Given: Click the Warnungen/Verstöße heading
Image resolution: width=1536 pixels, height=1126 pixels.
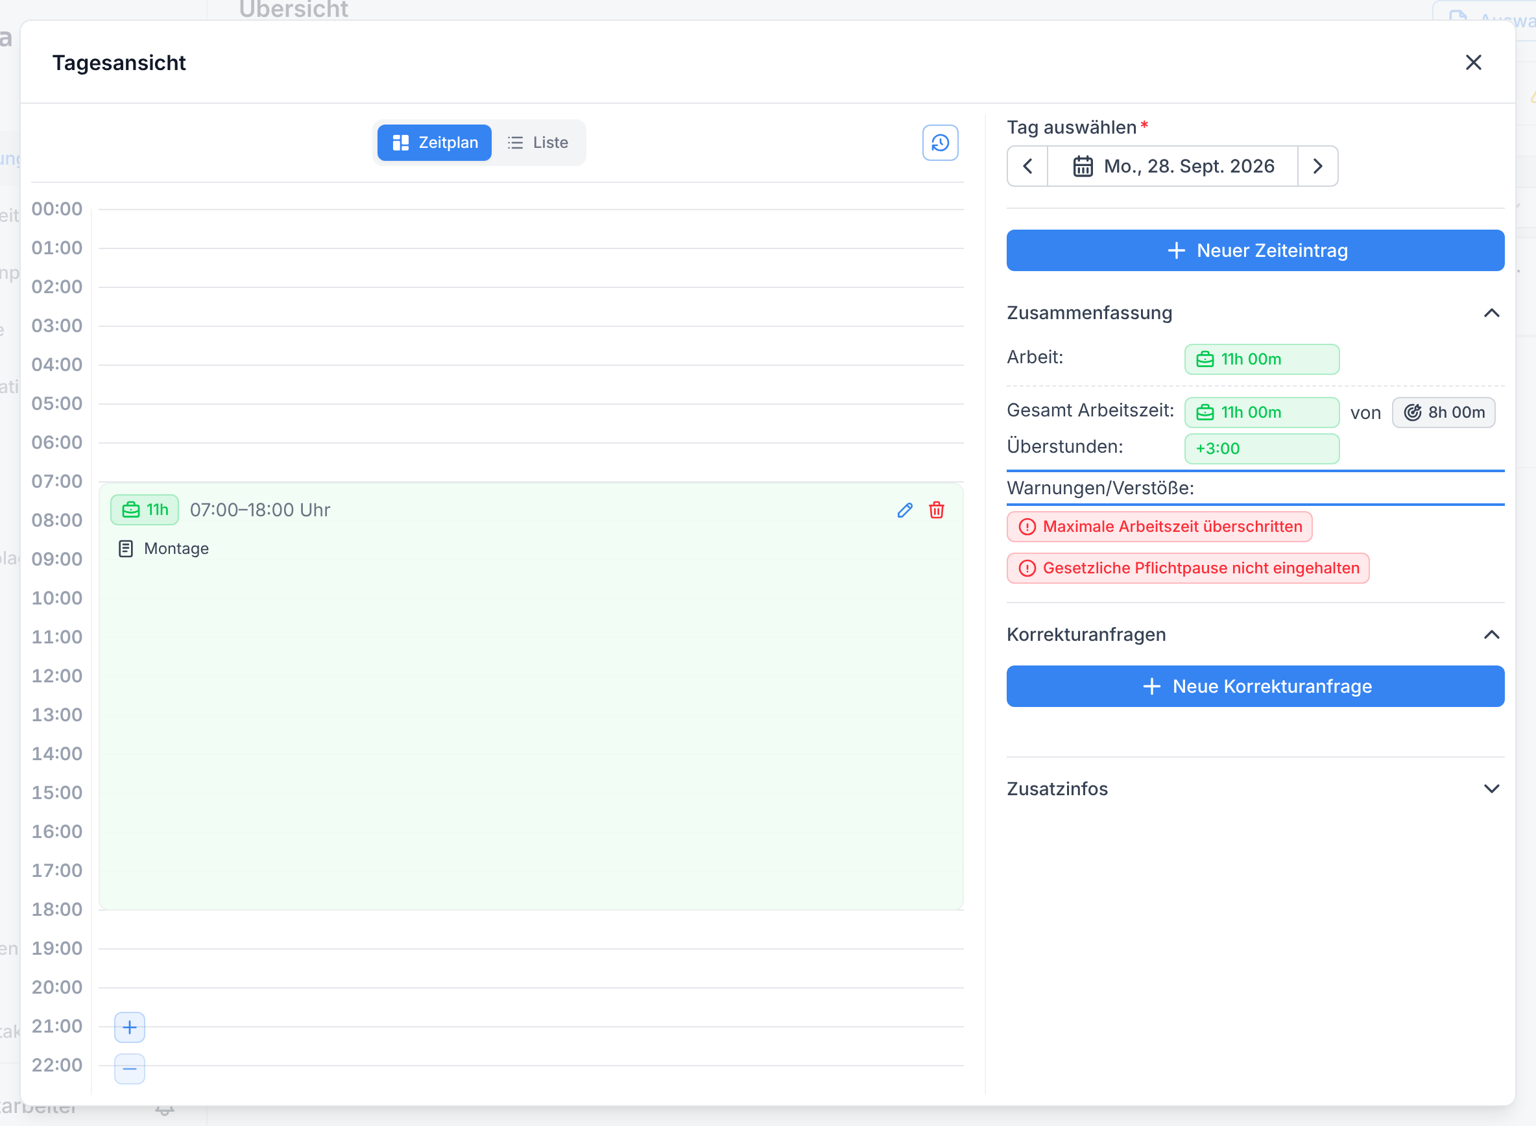Looking at the screenshot, I should (x=1100, y=488).
